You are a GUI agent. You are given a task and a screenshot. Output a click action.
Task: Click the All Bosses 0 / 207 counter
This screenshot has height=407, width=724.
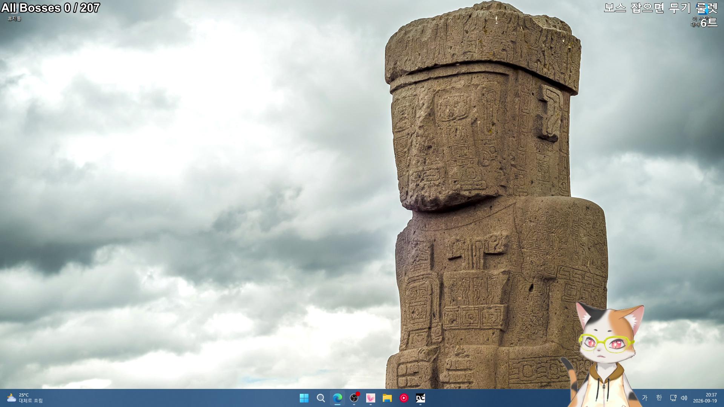coord(50,8)
